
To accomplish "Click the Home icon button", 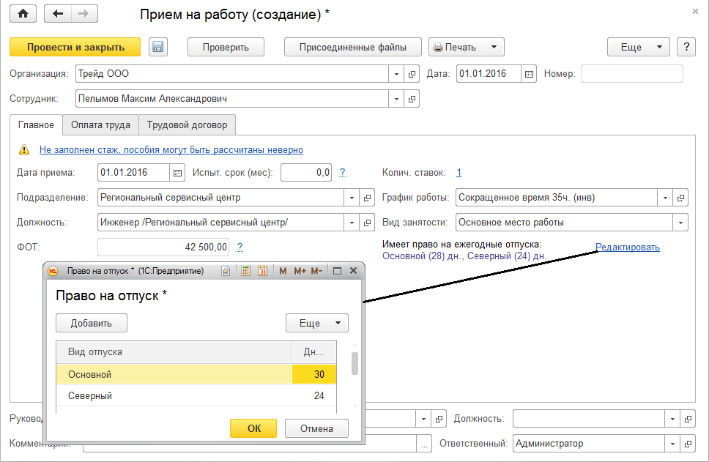I will (x=23, y=14).
